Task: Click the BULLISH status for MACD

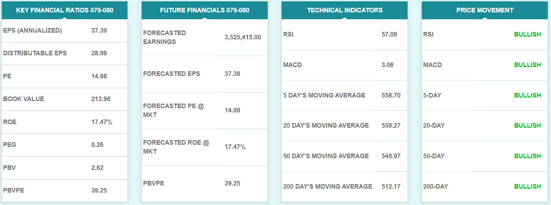Action: (528, 65)
